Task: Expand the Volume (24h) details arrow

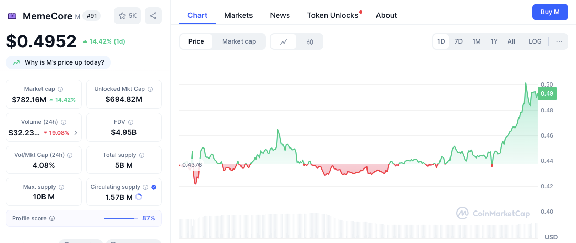Action: point(76,133)
